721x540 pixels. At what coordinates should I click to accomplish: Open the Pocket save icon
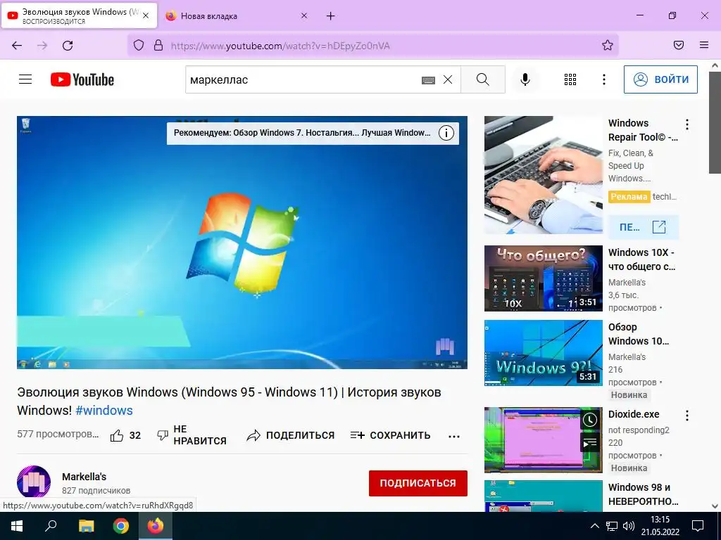click(x=679, y=45)
